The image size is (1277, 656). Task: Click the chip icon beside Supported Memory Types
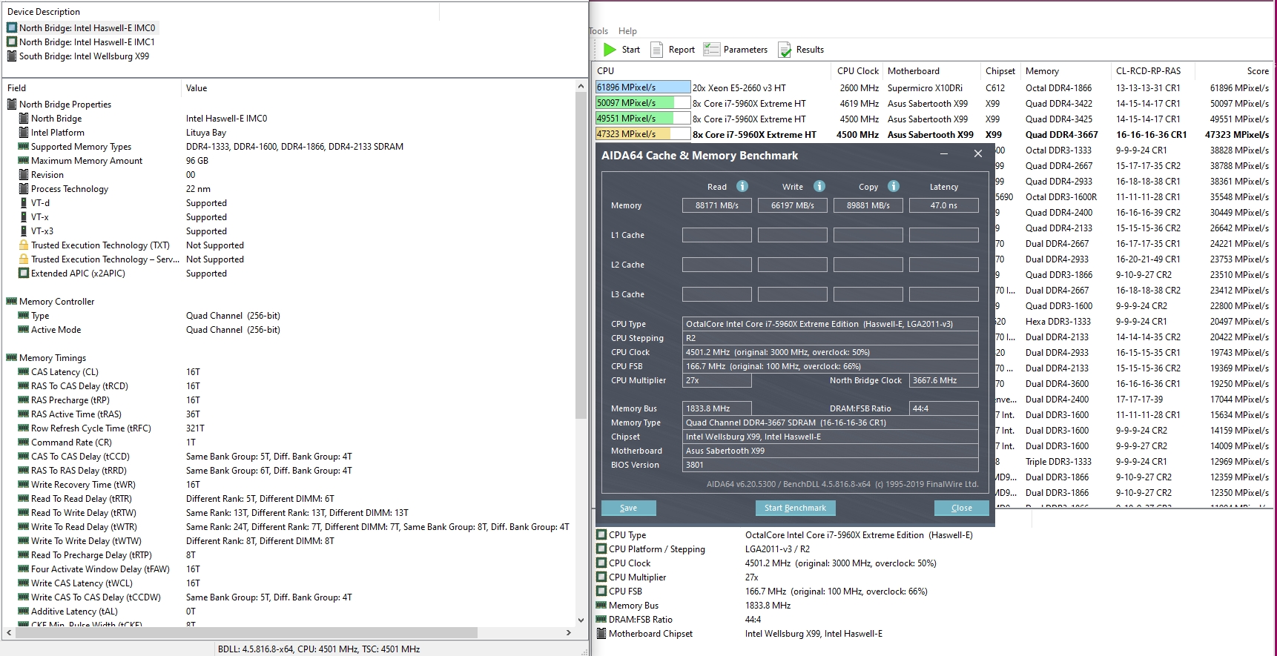click(x=24, y=147)
